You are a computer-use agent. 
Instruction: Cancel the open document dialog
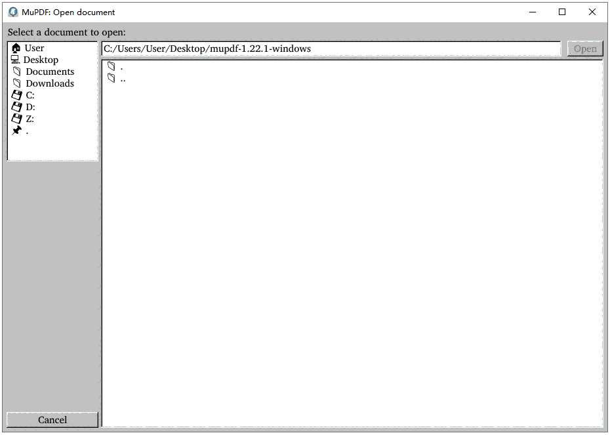[x=52, y=419]
